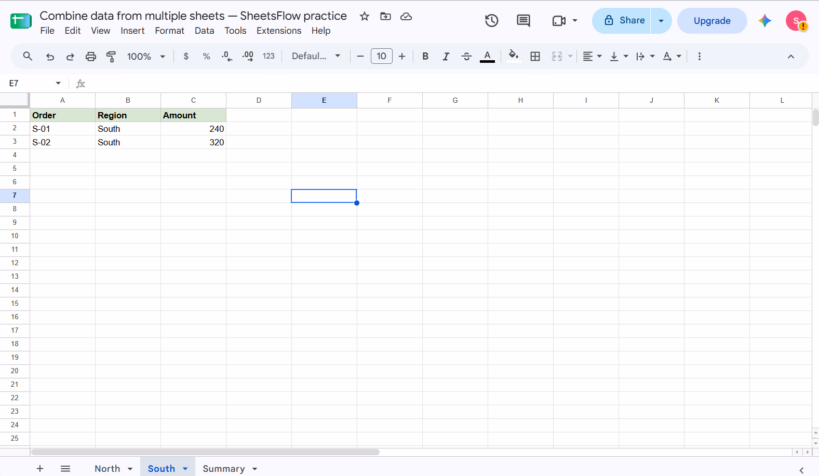
Task: Click the search menus magnifier icon
Action: [28, 56]
